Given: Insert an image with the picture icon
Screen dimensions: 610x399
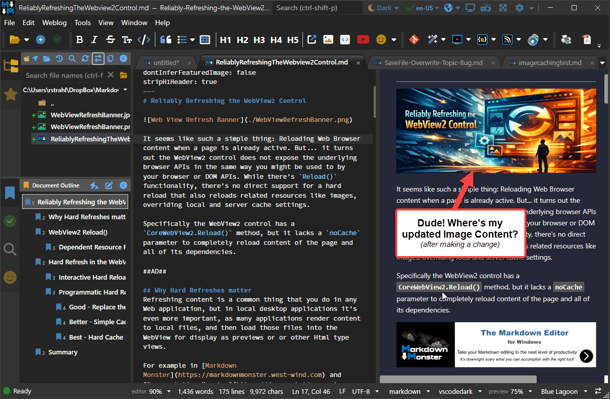Looking at the screenshot, I should pyautogui.click(x=329, y=39).
